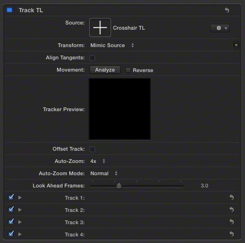
Task: Enable the Offset Track checkbox
Action: point(92,149)
